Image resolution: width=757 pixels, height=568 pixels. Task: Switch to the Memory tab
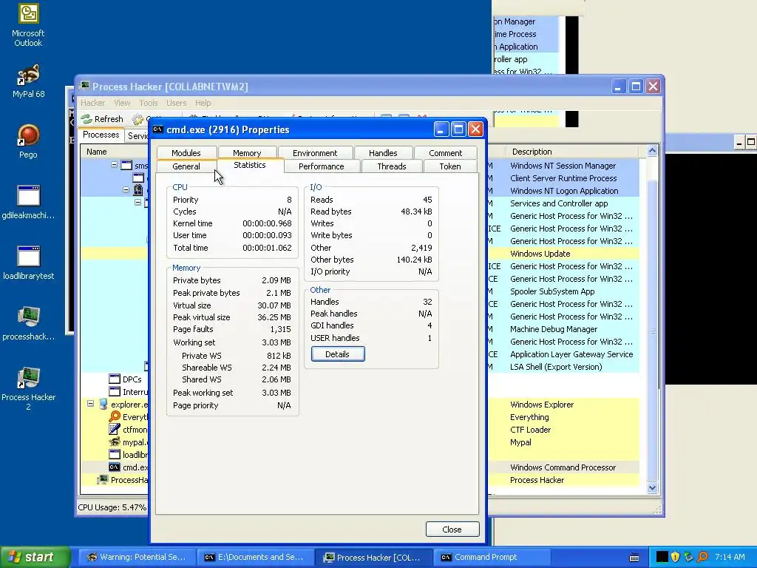(x=247, y=152)
